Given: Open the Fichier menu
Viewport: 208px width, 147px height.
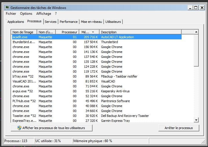Looking at the screenshot, I should (11, 14).
